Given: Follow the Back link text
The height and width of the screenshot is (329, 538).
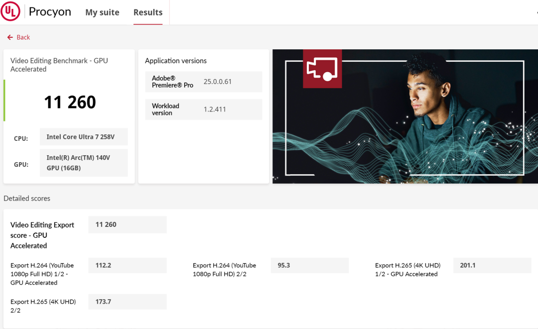Looking at the screenshot, I should [23, 37].
